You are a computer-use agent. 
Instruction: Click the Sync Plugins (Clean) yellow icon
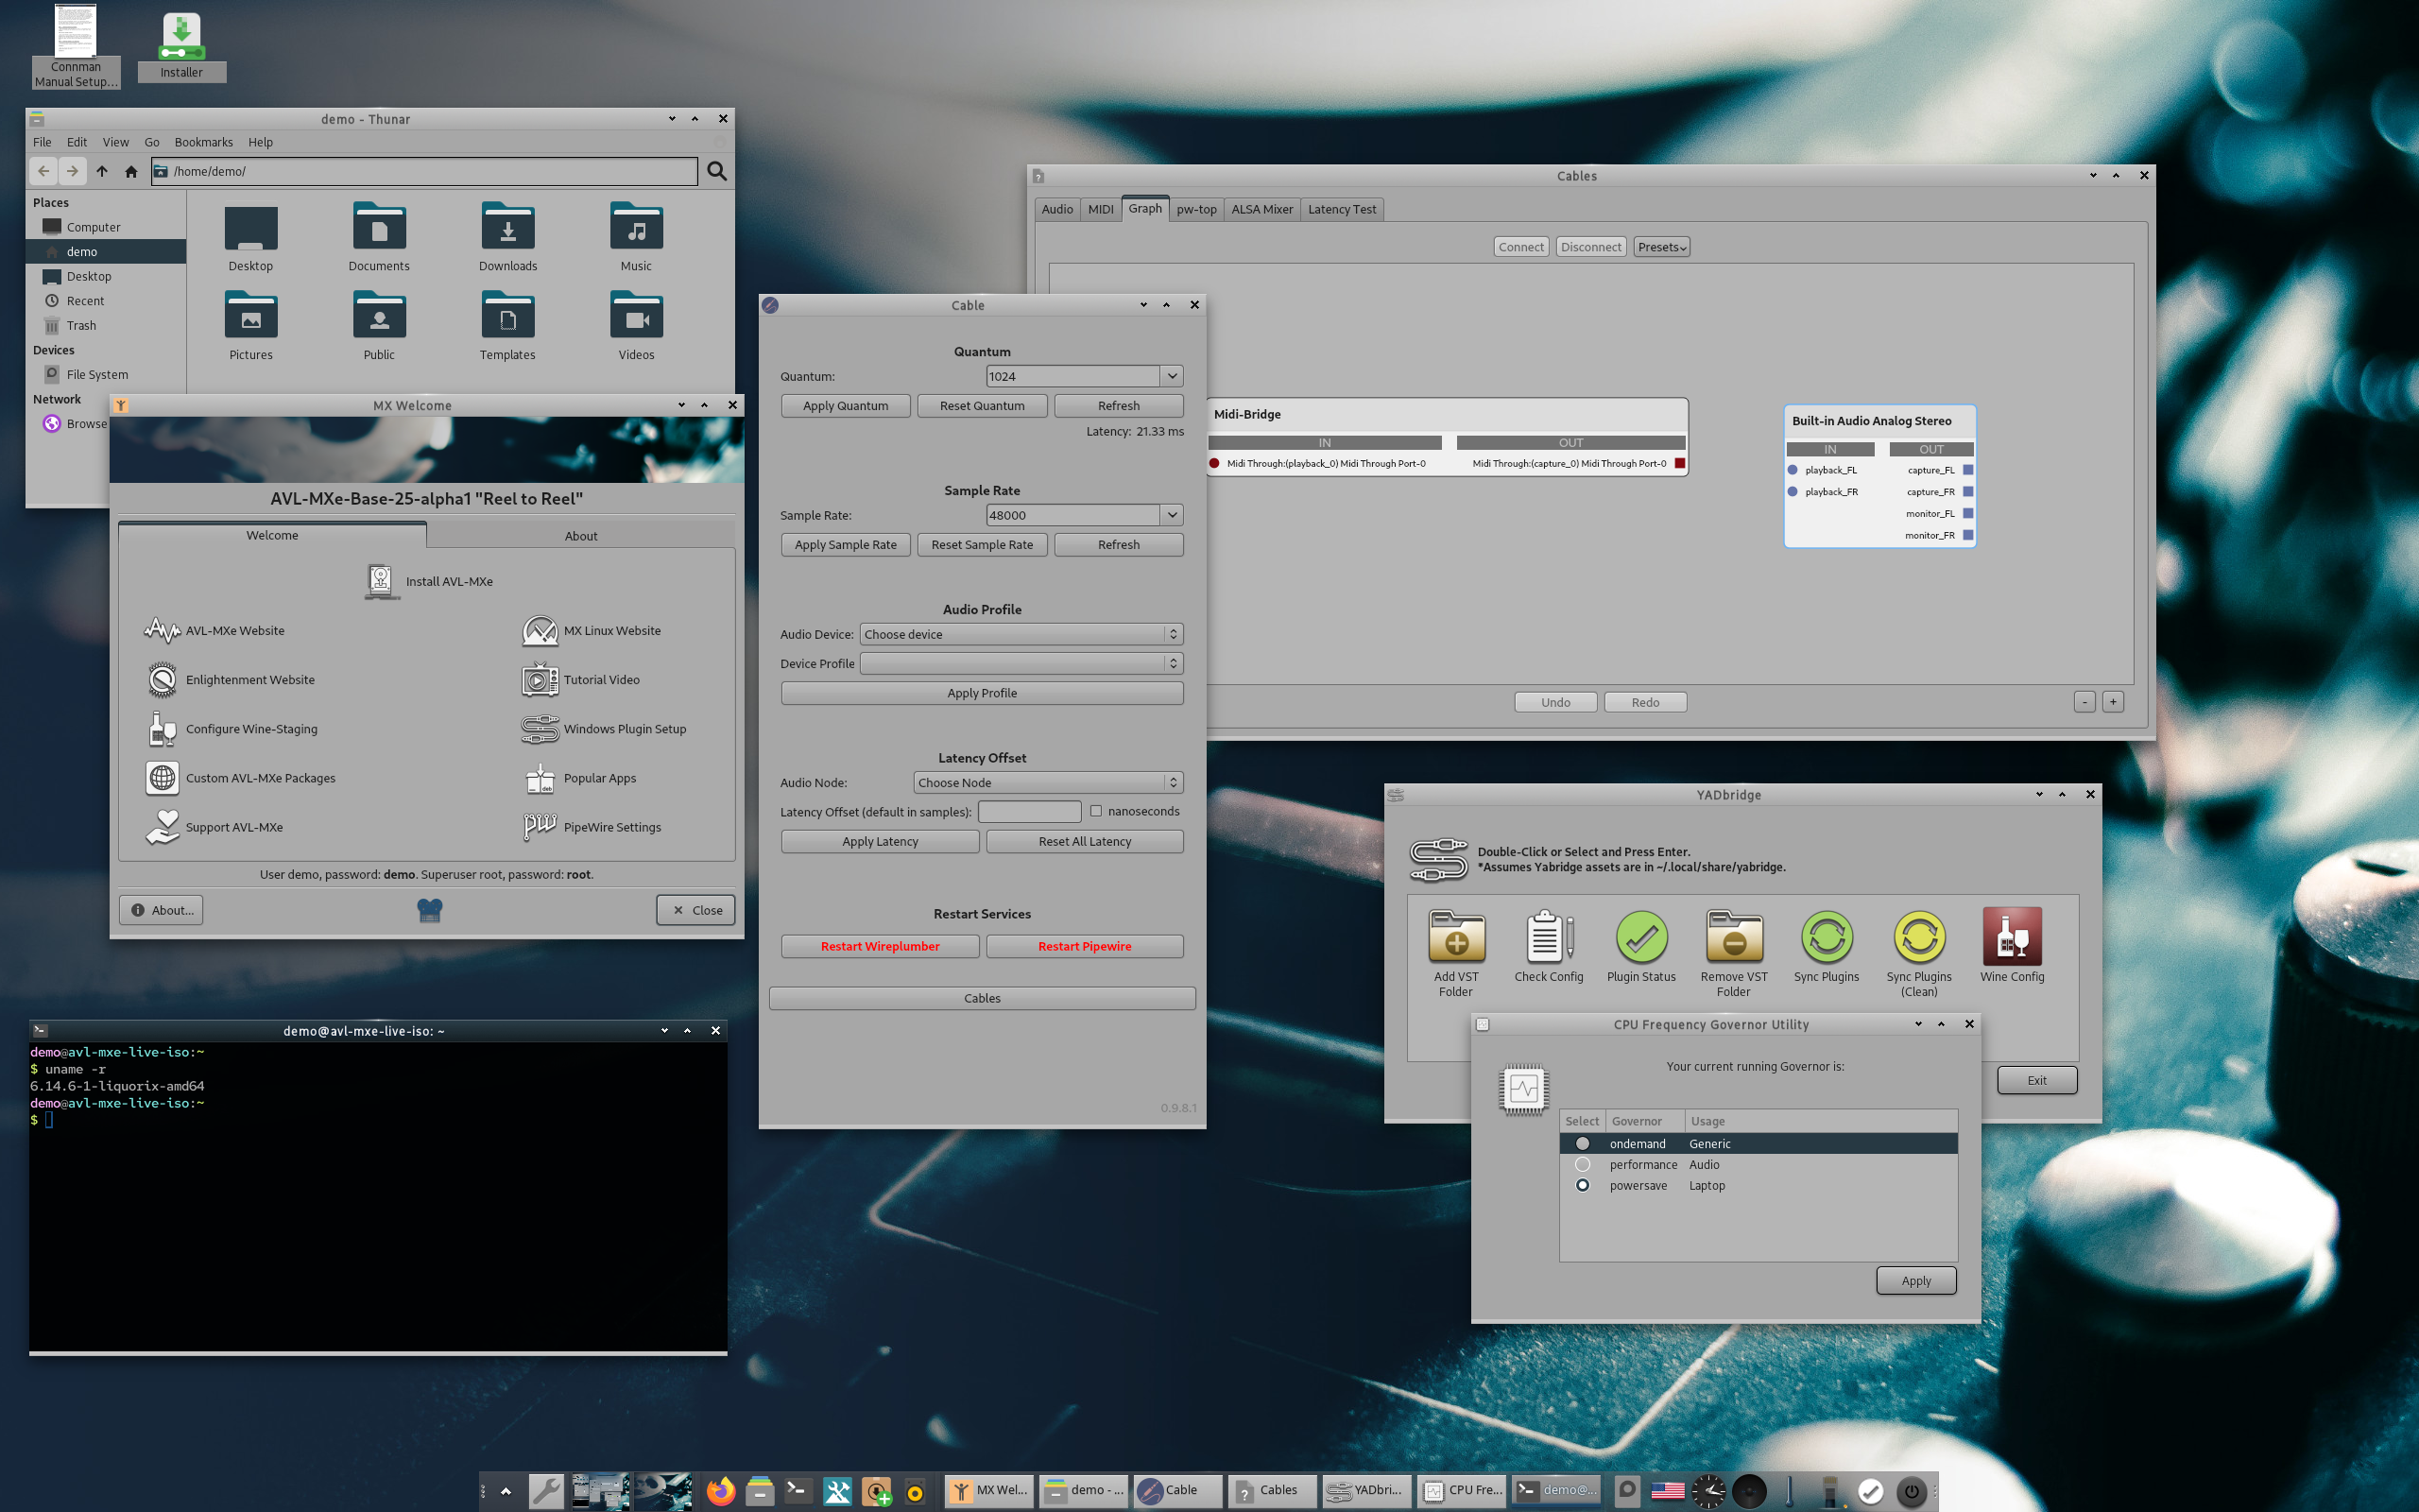click(1919, 936)
